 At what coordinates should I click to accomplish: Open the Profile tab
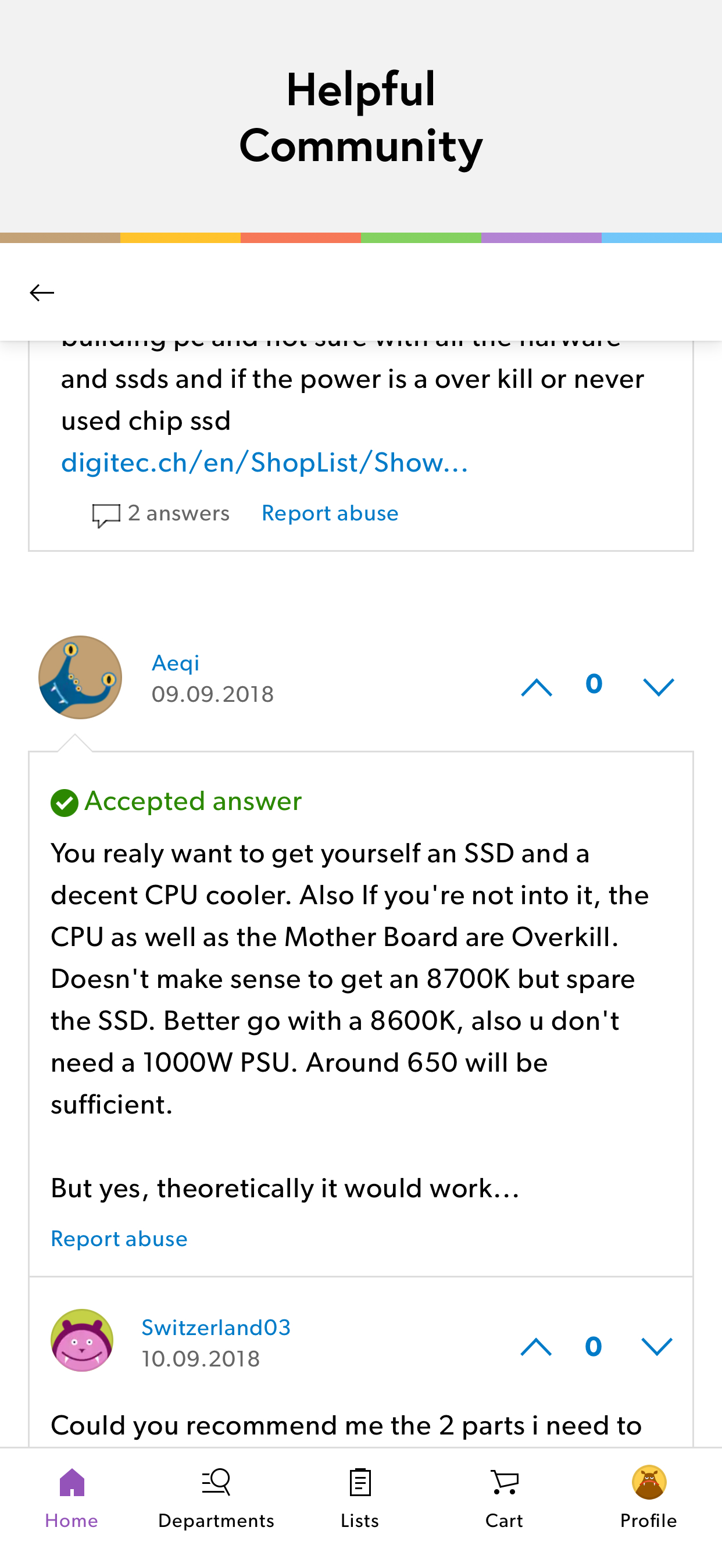tap(649, 1498)
